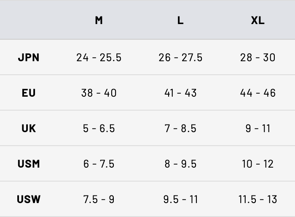Select EU XL size 44 - 46

tap(257, 93)
